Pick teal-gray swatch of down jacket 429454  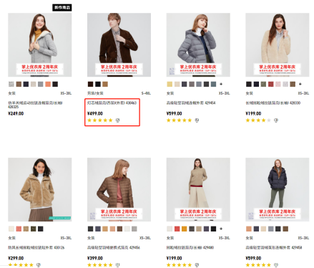coord(213,84)
